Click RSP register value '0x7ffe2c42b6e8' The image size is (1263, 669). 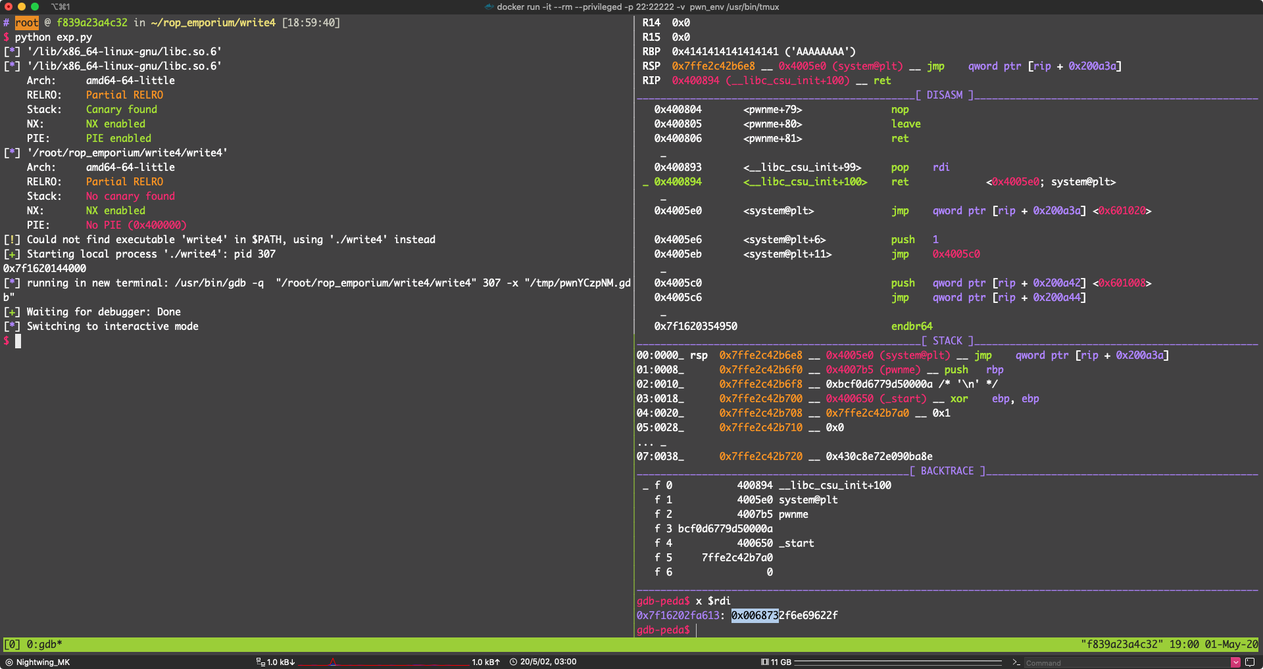click(x=713, y=66)
